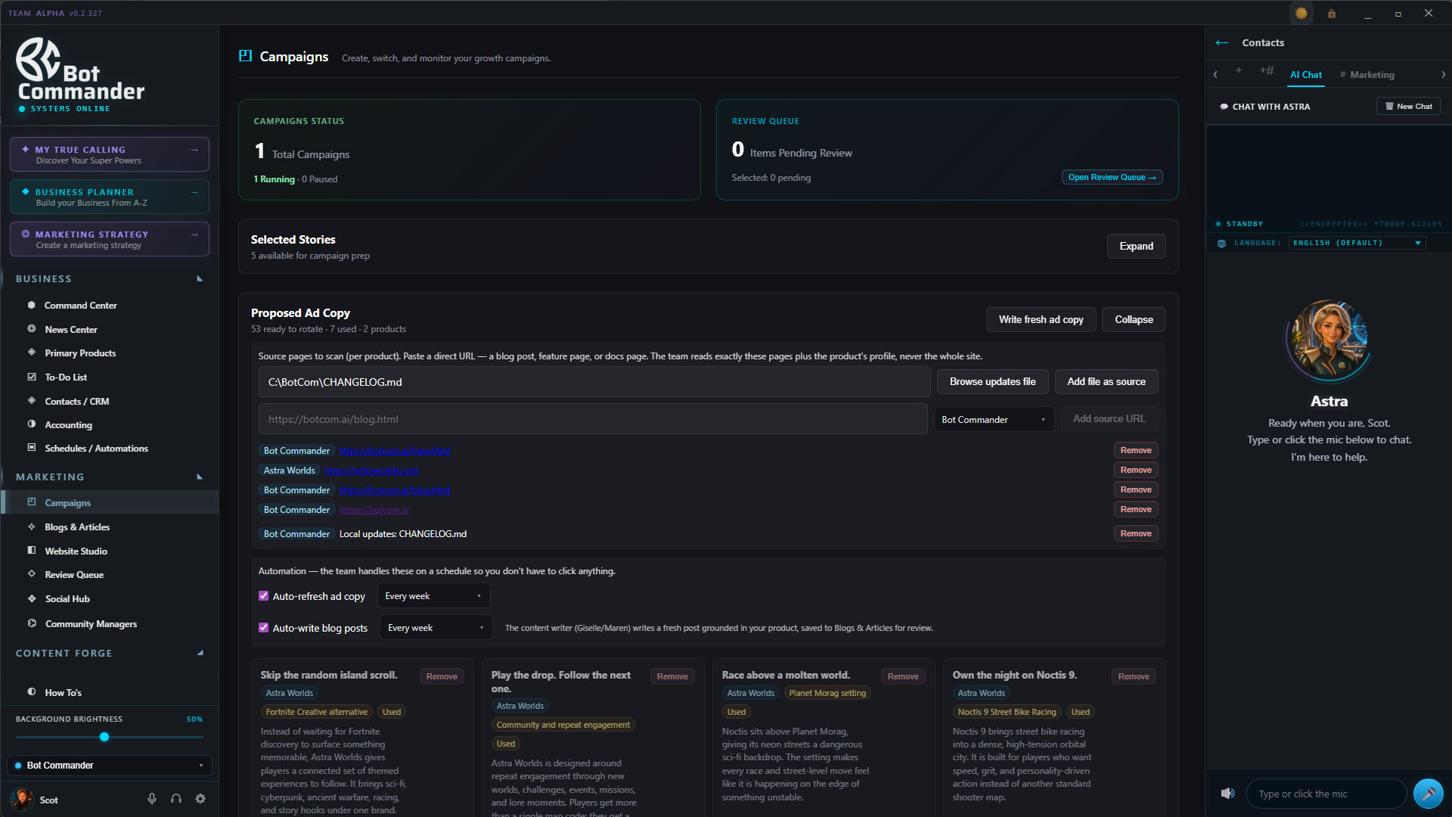Click the Website Studio sidebar icon
Image resolution: width=1452 pixels, height=817 pixels.
click(32, 551)
